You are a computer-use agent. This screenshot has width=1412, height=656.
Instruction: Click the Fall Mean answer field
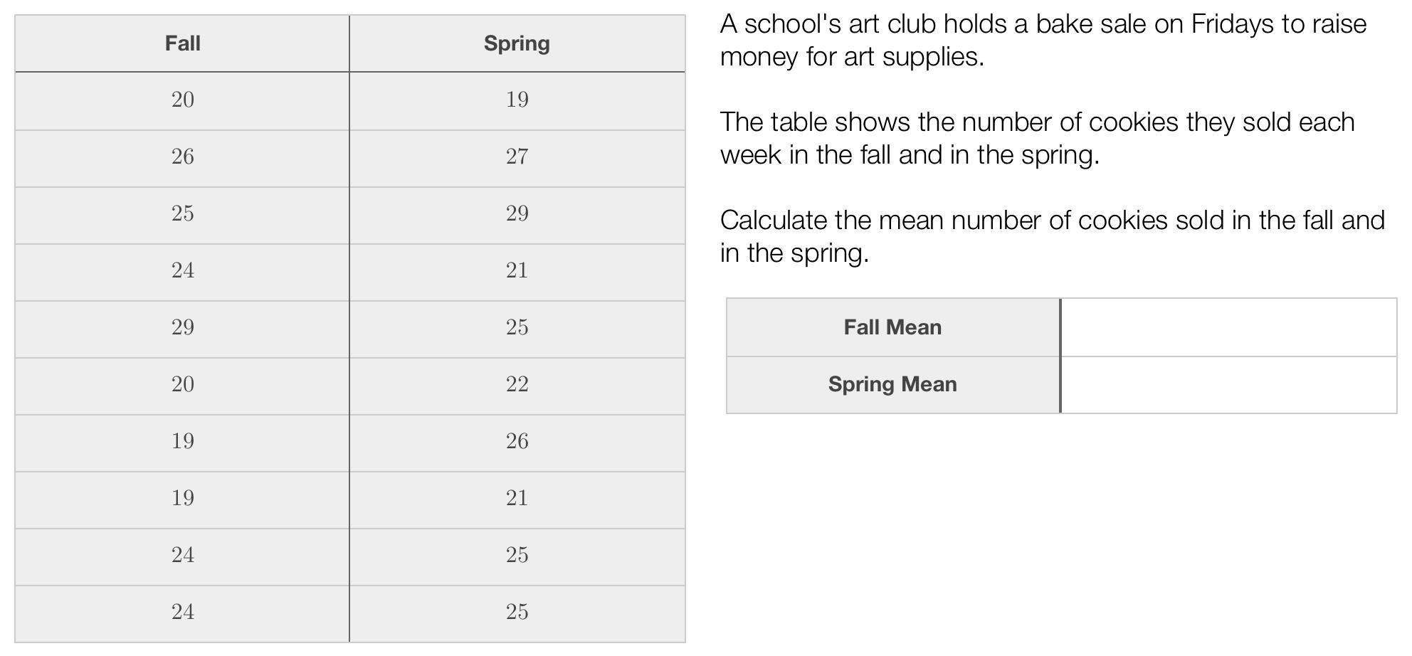tap(1228, 327)
